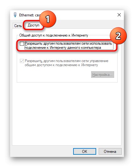The image size is (134, 167).
Task: Click the 'Ethernet:' window title text
Action: coord(27,15)
